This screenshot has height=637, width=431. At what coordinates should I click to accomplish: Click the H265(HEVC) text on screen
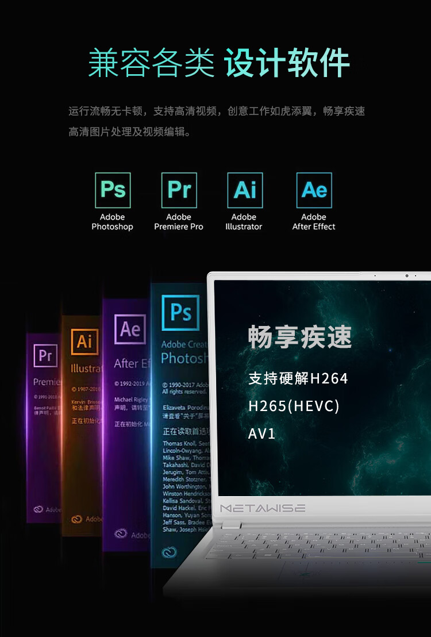tap(294, 406)
